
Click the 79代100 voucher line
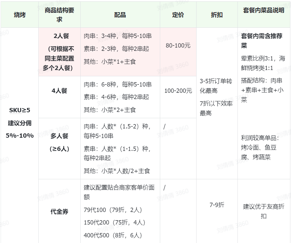point(113,210)
